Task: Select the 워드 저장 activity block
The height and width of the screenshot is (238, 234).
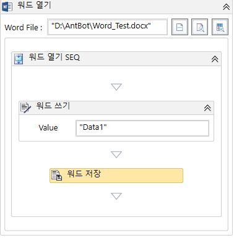Action: (x=116, y=176)
